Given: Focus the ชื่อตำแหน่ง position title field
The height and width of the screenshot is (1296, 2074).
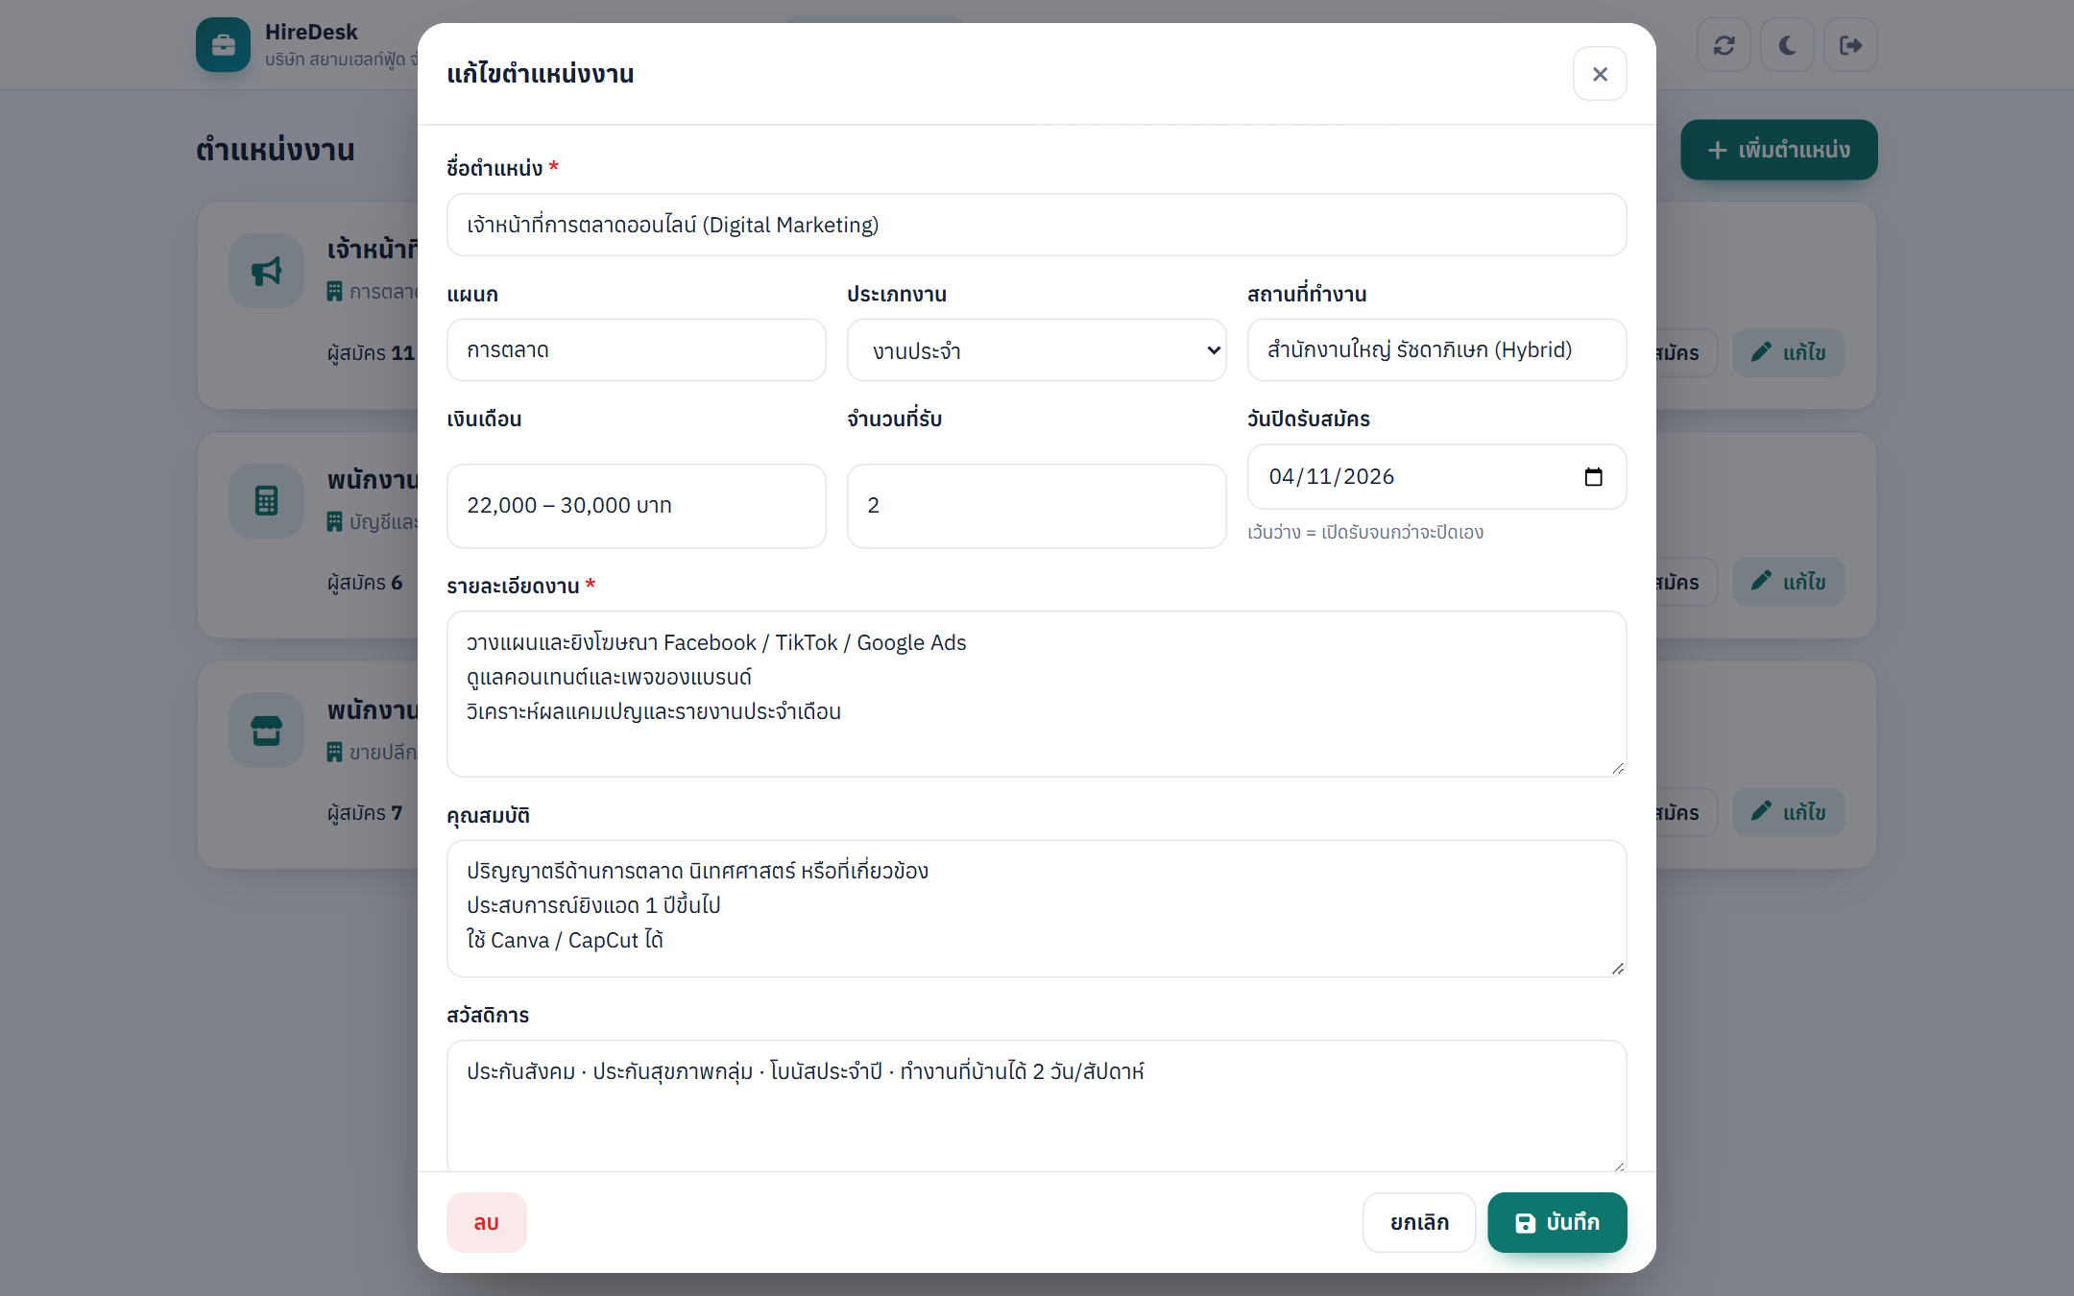Looking at the screenshot, I should tap(1037, 225).
